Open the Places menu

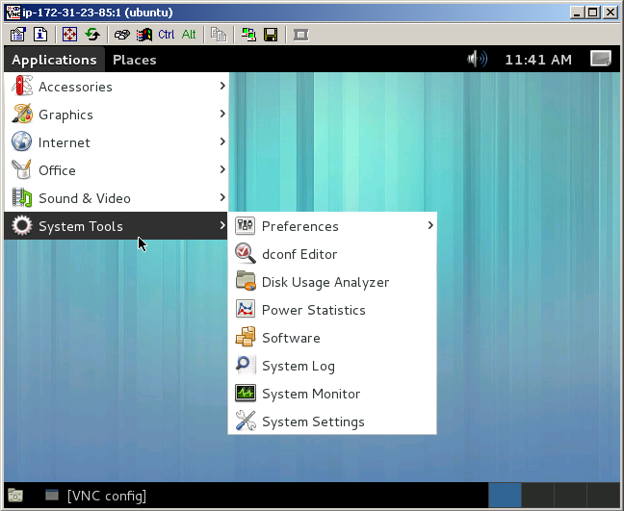(134, 60)
